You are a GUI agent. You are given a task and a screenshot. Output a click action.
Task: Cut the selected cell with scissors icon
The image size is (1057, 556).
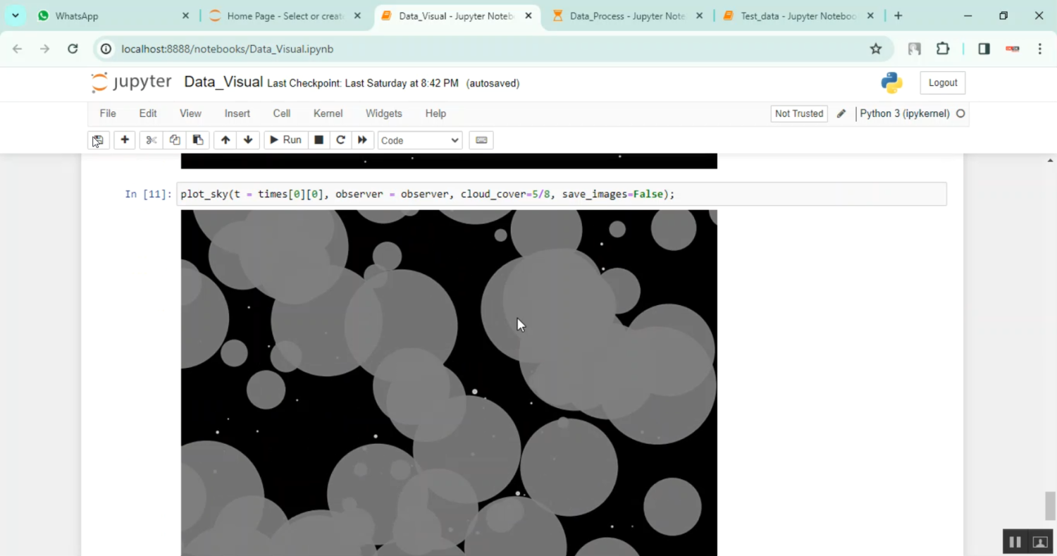(x=150, y=140)
